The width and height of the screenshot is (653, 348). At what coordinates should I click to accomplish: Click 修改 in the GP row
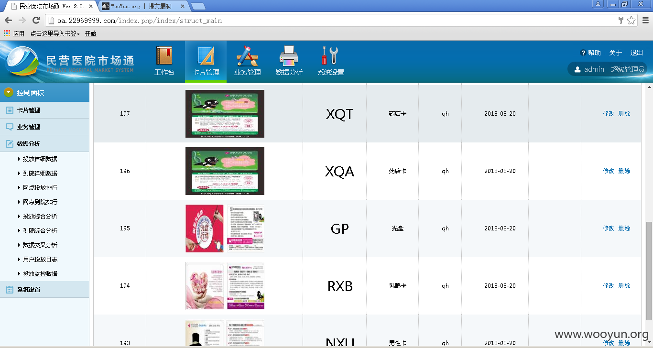609,228
